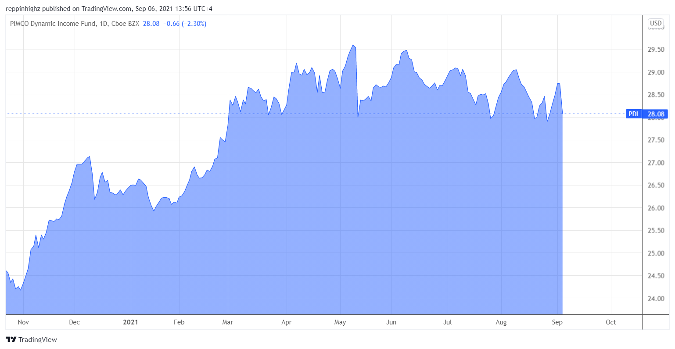Click the 24.00 price axis label

point(656,299)
